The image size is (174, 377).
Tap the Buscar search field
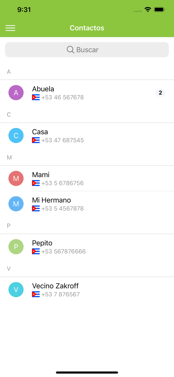pos(87,50)
